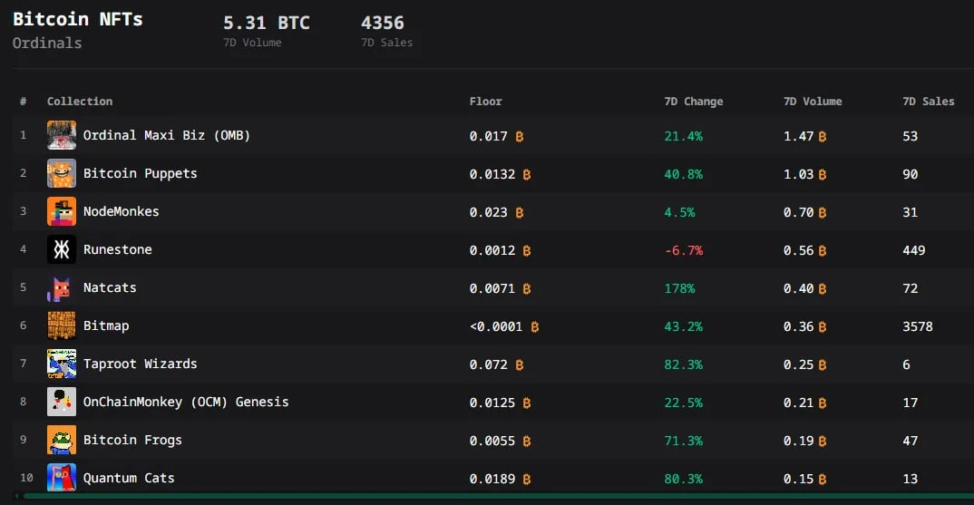Open Ordinal Maxi Biz (OMB) collection name
The image size is (974, 505).
(167, 135)
